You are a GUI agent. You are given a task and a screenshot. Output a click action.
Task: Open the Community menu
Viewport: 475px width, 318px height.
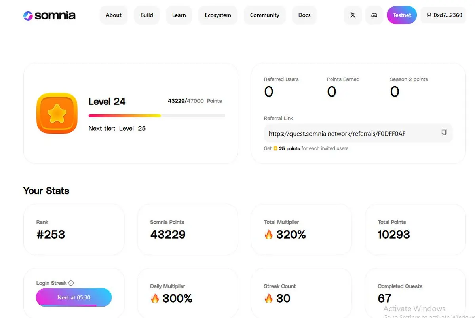tap(265, 15)
